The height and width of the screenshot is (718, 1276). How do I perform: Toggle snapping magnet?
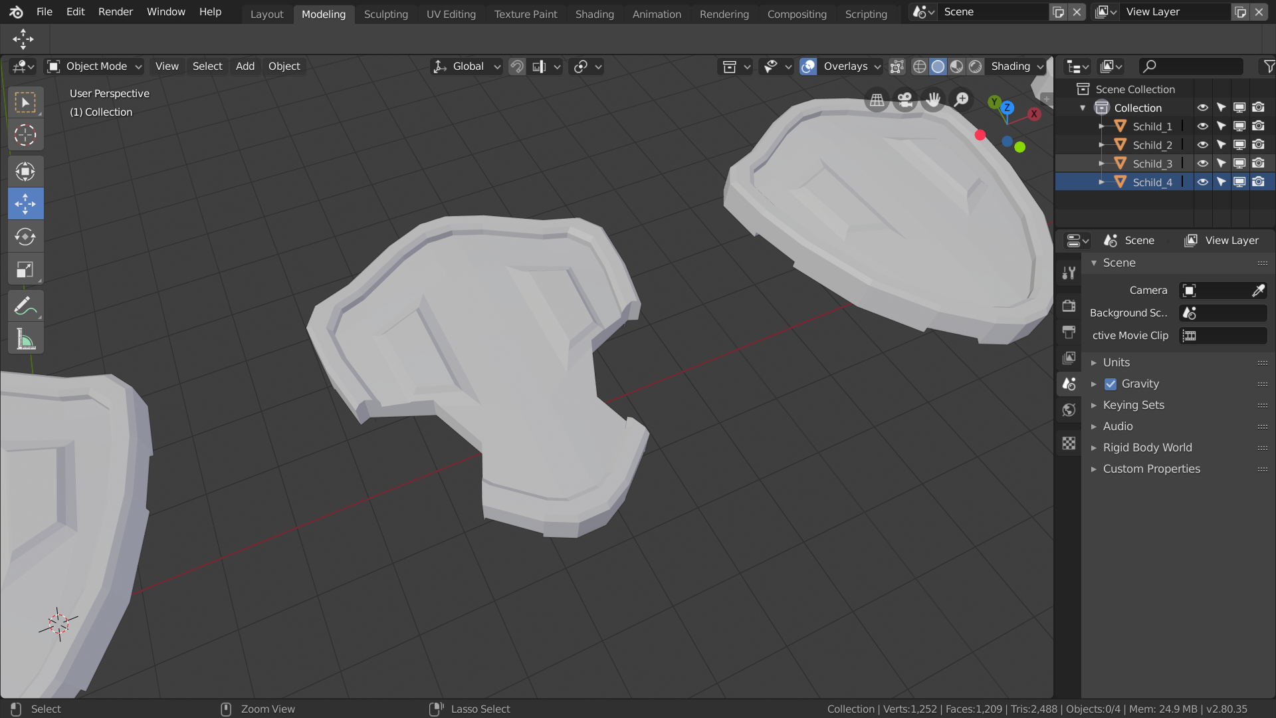click(x=517, y=66)
